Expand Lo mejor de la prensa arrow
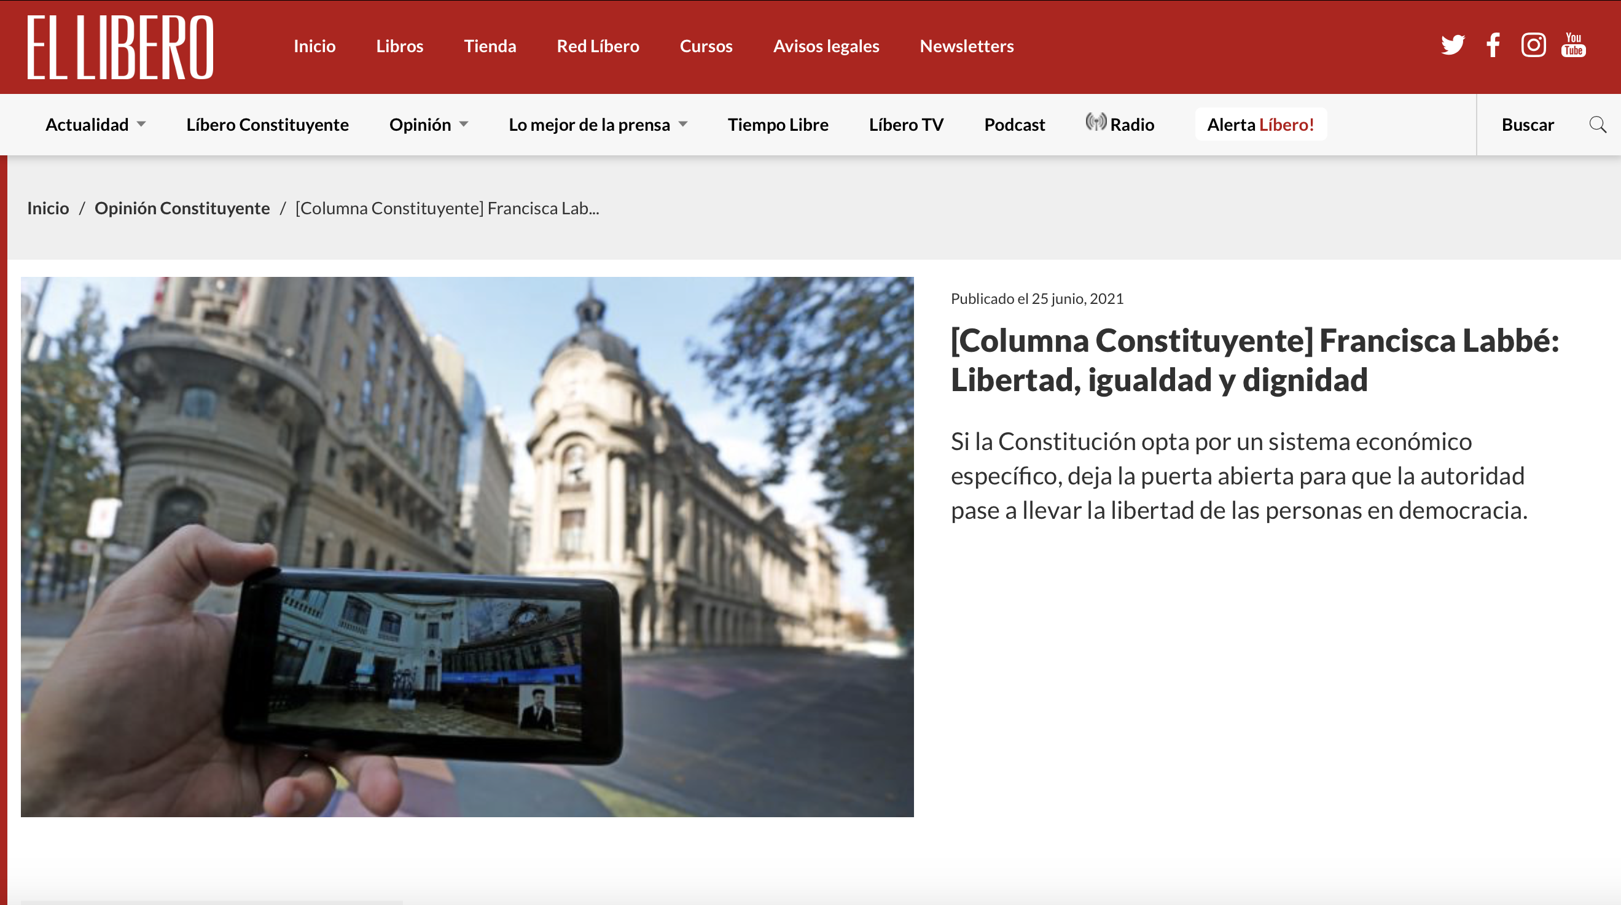 pos(683,124)
